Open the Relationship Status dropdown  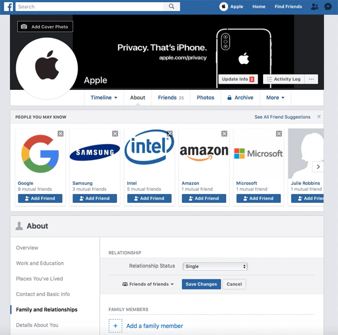point(215,266)
